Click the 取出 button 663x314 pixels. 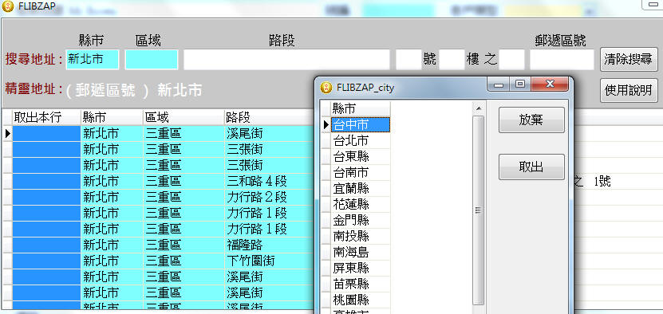[531, 167]
